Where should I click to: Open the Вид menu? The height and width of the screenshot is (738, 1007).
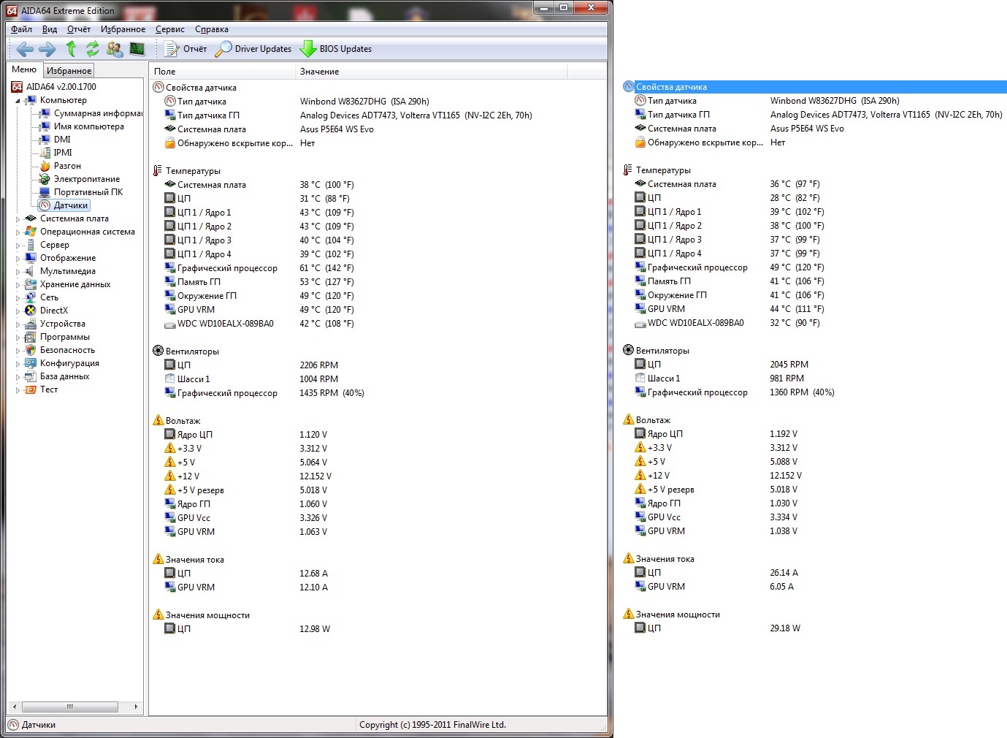click(x=50, y=29)
